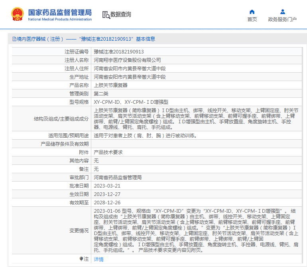The height and width of the screenshot is (267, 307).
Task: Click the 批准日期 row label
Action: [x=79, y=186]
